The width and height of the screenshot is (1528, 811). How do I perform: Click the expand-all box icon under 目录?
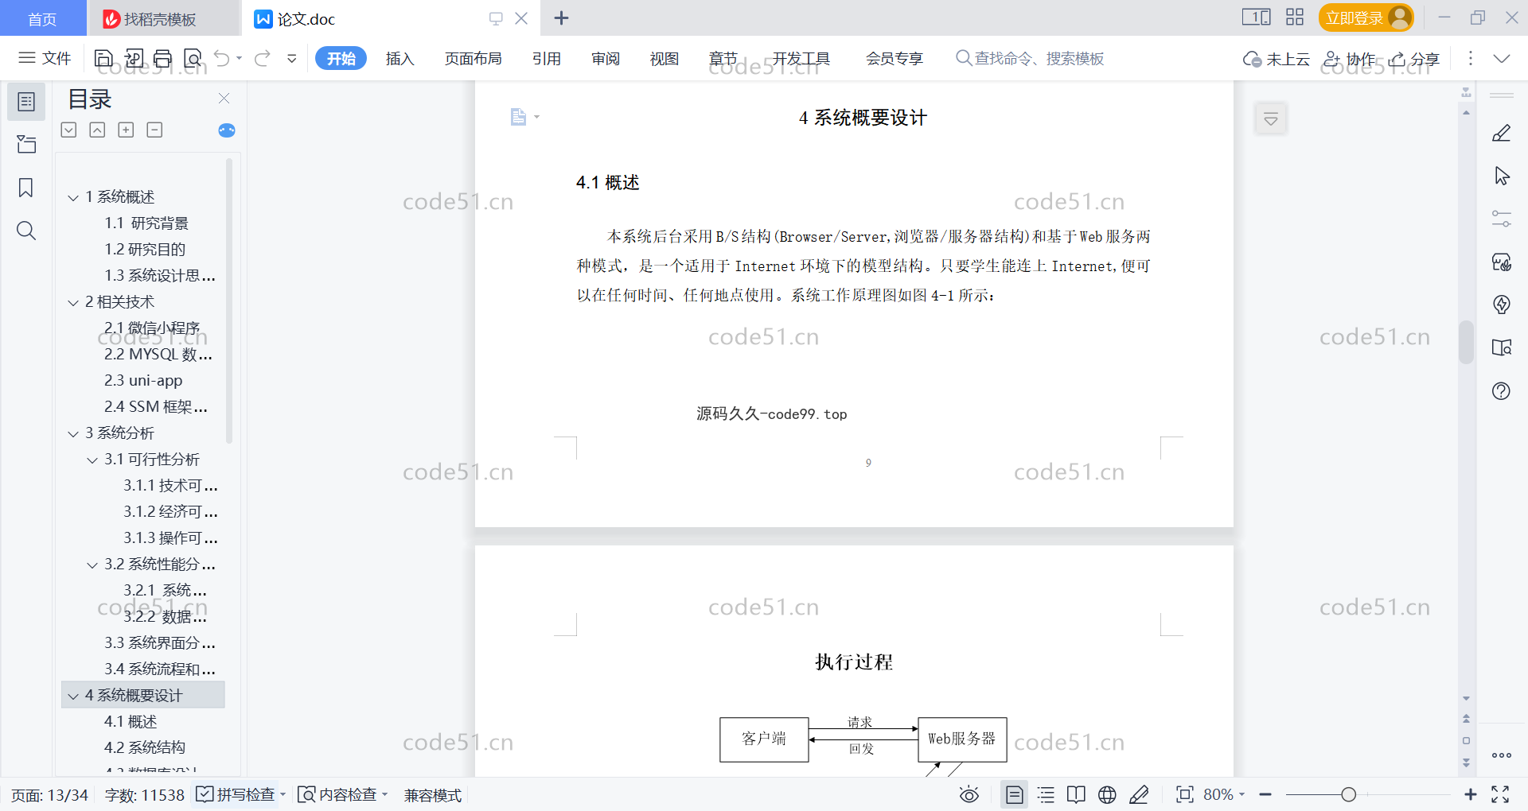pos(69,130)
